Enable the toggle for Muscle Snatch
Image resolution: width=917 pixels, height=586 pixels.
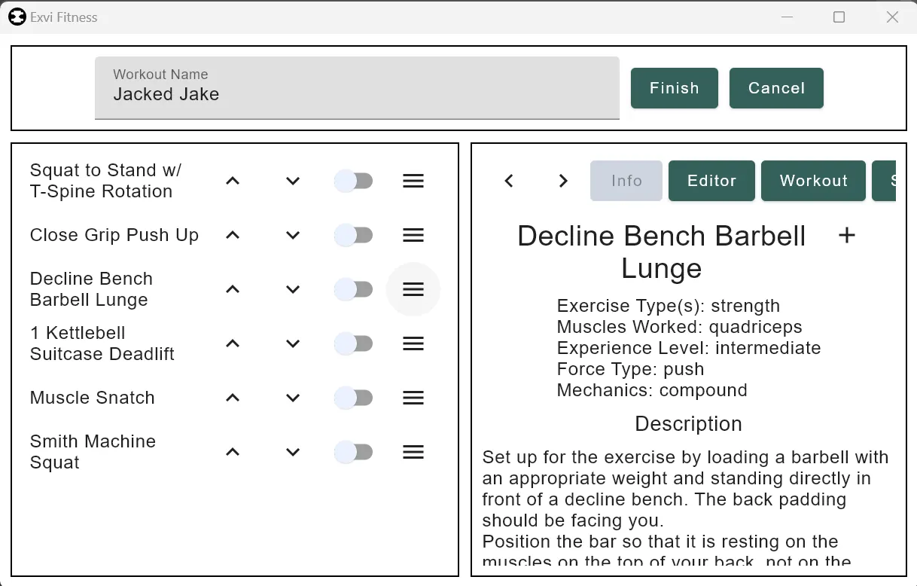pos(353,398)
